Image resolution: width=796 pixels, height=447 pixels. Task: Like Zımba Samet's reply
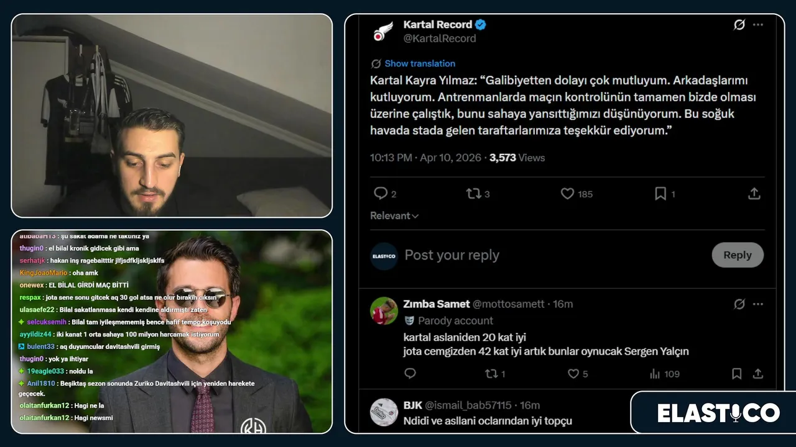click(573, 374)
